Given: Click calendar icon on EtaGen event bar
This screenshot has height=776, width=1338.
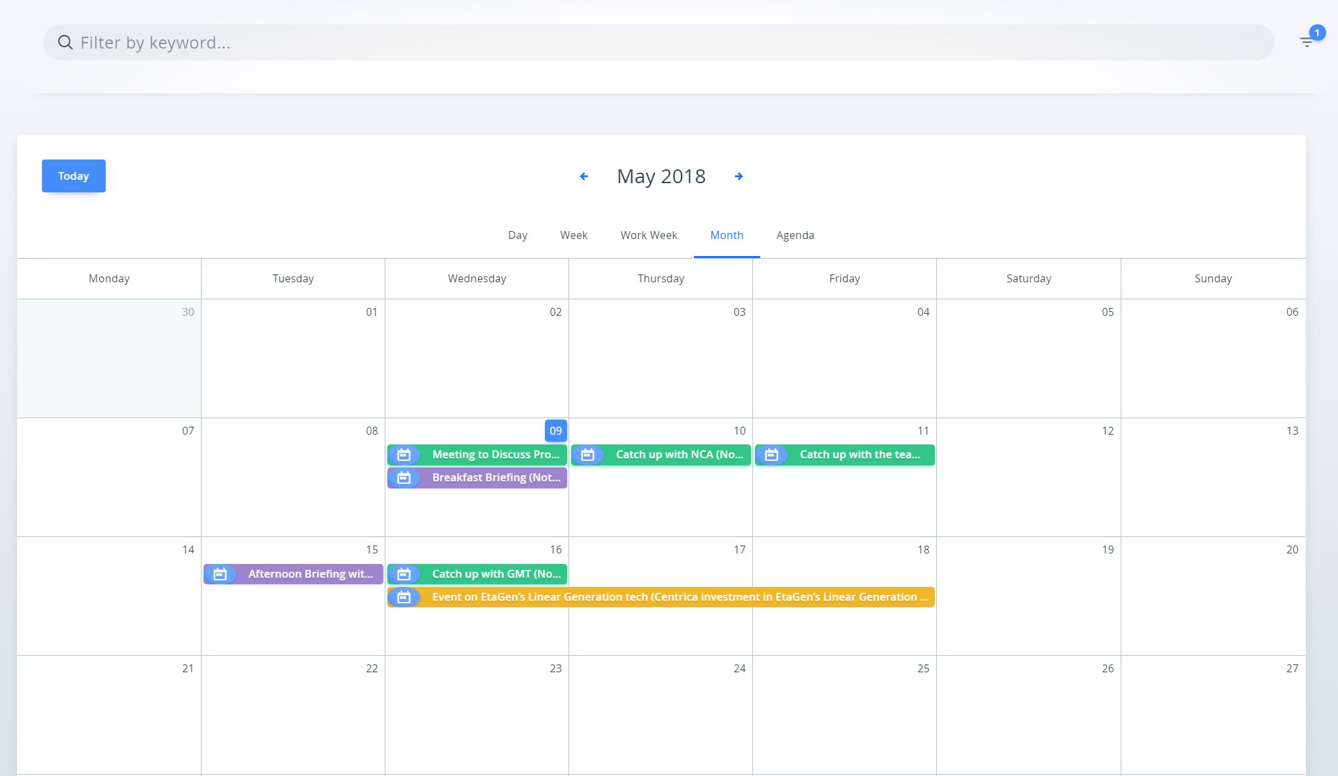Looking at the screenshot, I should pyautogui.click(x=404, y=597).
